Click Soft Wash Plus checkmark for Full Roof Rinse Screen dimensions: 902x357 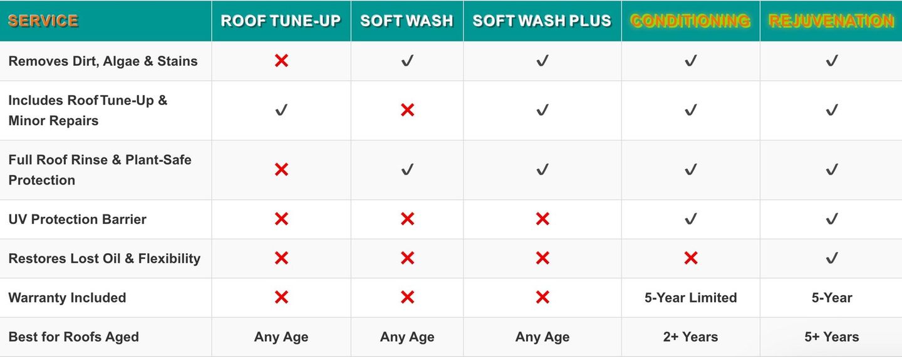(x=542, y=169)
